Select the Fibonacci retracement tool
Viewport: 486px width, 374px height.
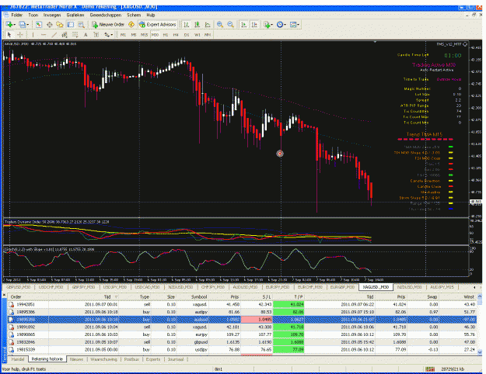[75, 35]
